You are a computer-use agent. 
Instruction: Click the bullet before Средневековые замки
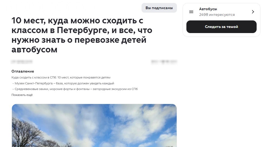[13, 89]
